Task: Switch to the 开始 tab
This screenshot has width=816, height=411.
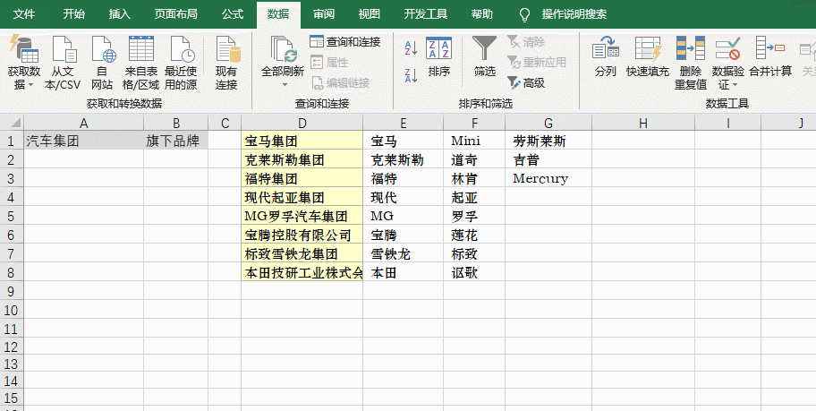Action: pos(74,14)
